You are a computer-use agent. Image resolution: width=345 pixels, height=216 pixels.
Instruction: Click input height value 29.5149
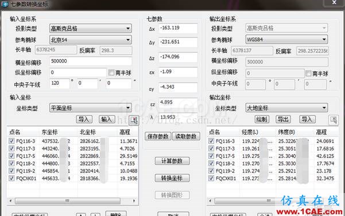point(129,156)
